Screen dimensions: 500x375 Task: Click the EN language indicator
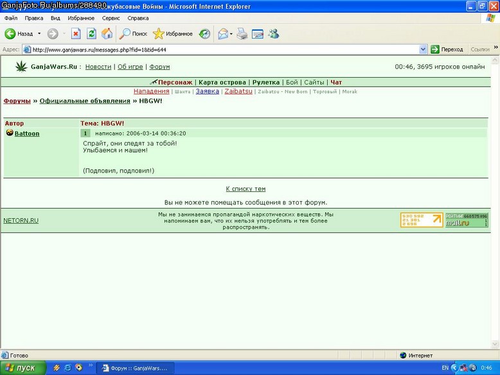click(445, 368)
